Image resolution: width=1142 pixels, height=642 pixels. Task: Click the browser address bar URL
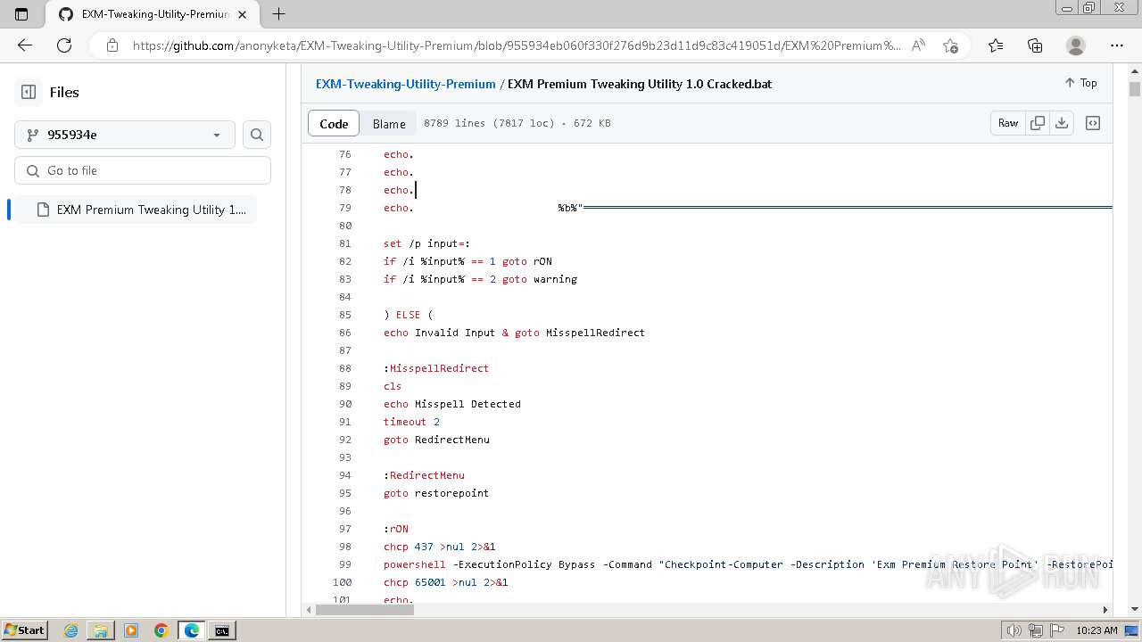click(517, 45)
